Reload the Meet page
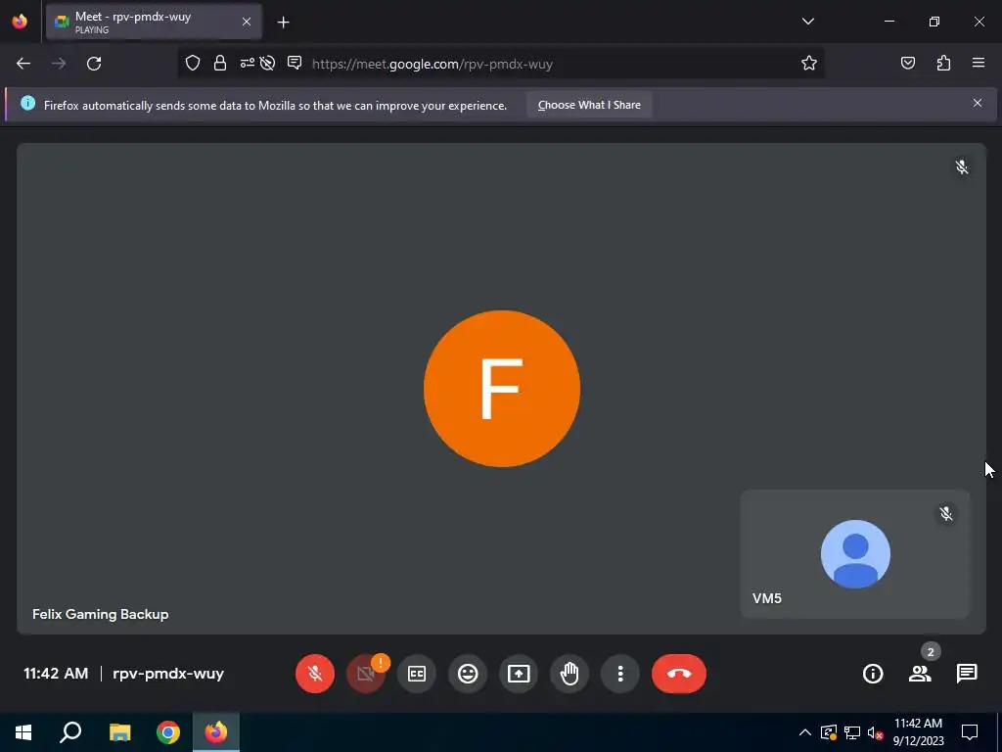 click(x=94, y=64)
